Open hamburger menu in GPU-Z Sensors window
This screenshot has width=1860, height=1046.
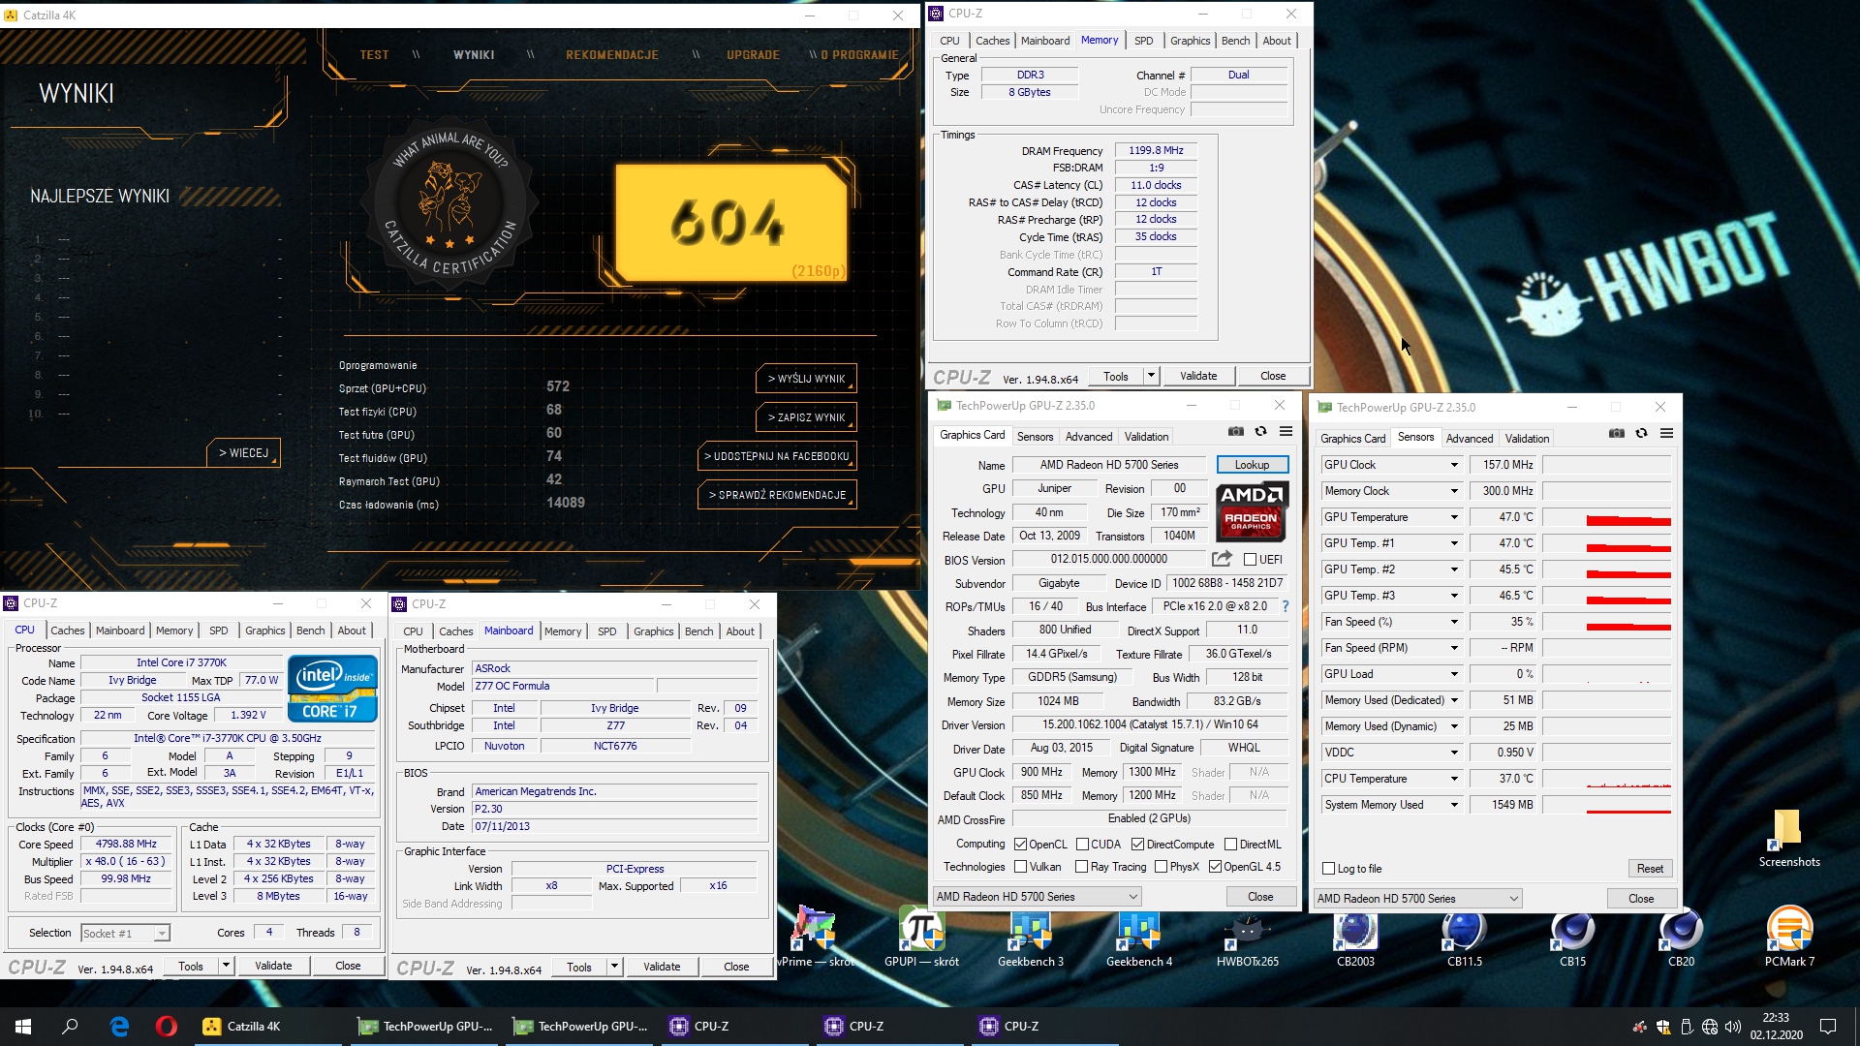pyautogui.click(x=1667, y=434)
